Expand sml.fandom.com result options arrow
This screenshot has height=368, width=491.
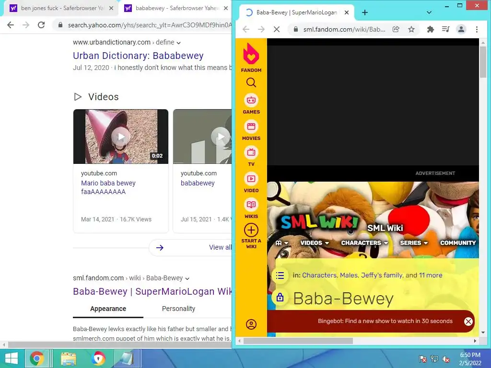click(x=187, y=278)
